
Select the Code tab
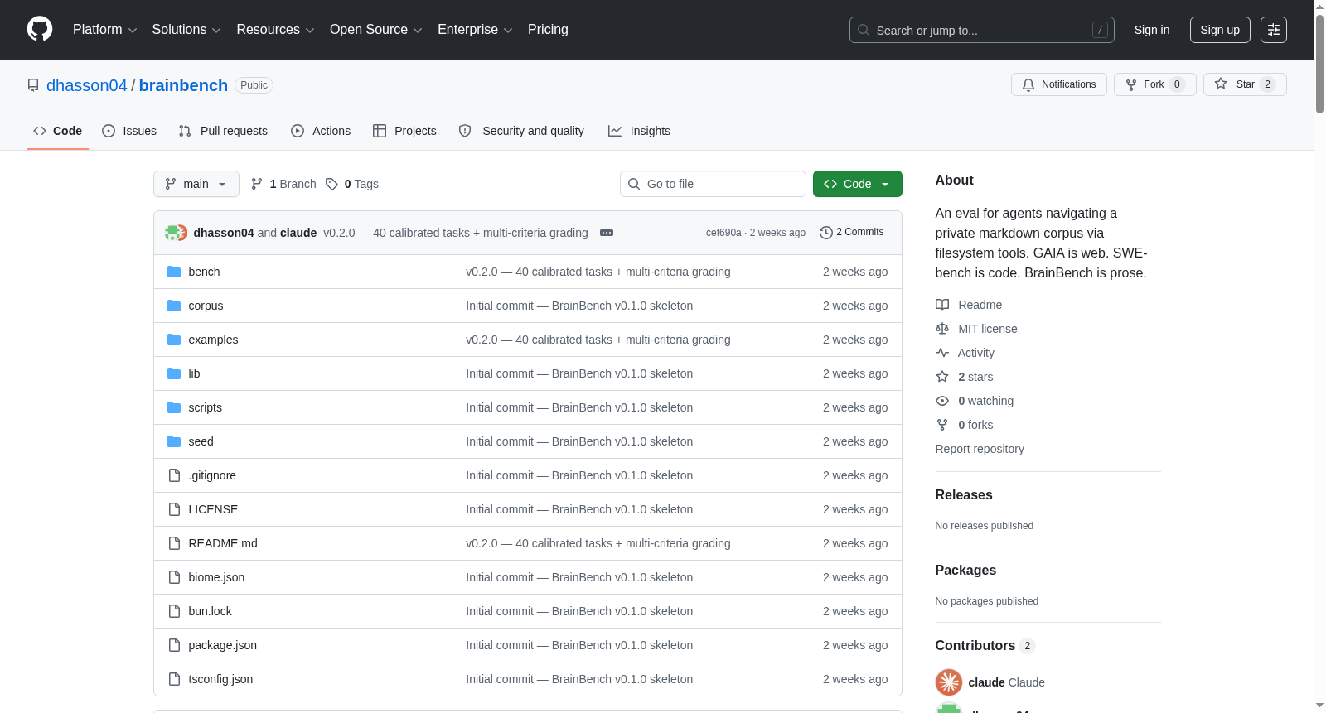(x=58, y=131)
